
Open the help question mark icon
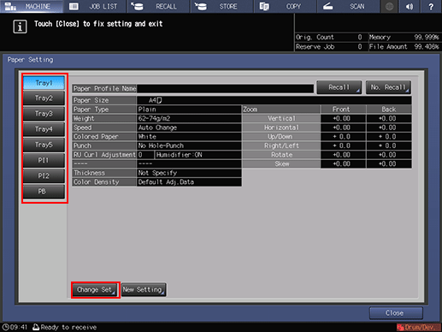[431, 6]
